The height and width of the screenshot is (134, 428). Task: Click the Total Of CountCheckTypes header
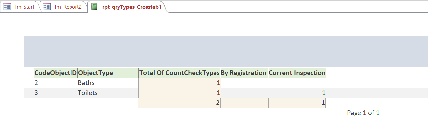pos(179,73)
